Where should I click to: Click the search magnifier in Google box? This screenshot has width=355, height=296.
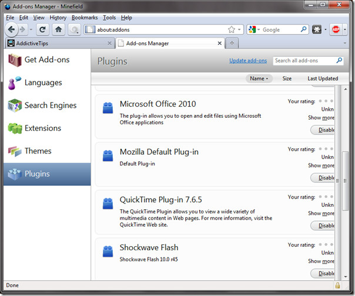304,29
